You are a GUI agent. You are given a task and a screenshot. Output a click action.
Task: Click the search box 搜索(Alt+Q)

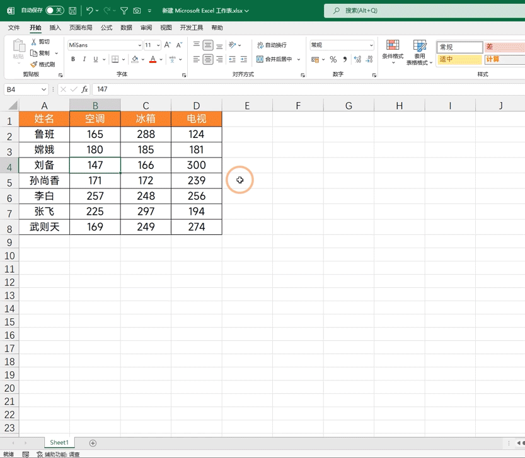click(424, 11)
